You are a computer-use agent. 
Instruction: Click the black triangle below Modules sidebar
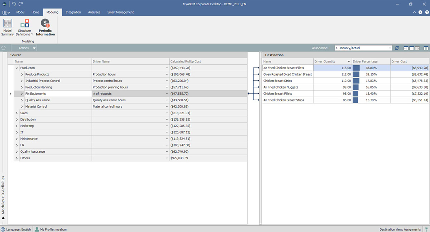click(3, 218)
